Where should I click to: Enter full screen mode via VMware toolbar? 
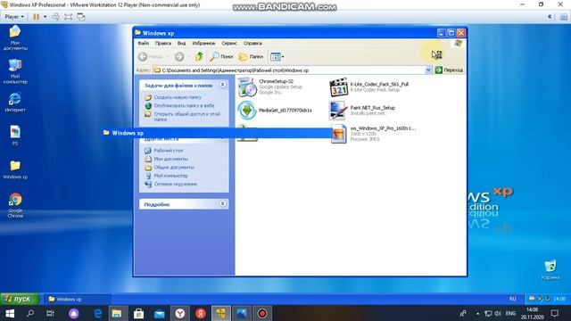pyautogui.click(x=68, y=17)
